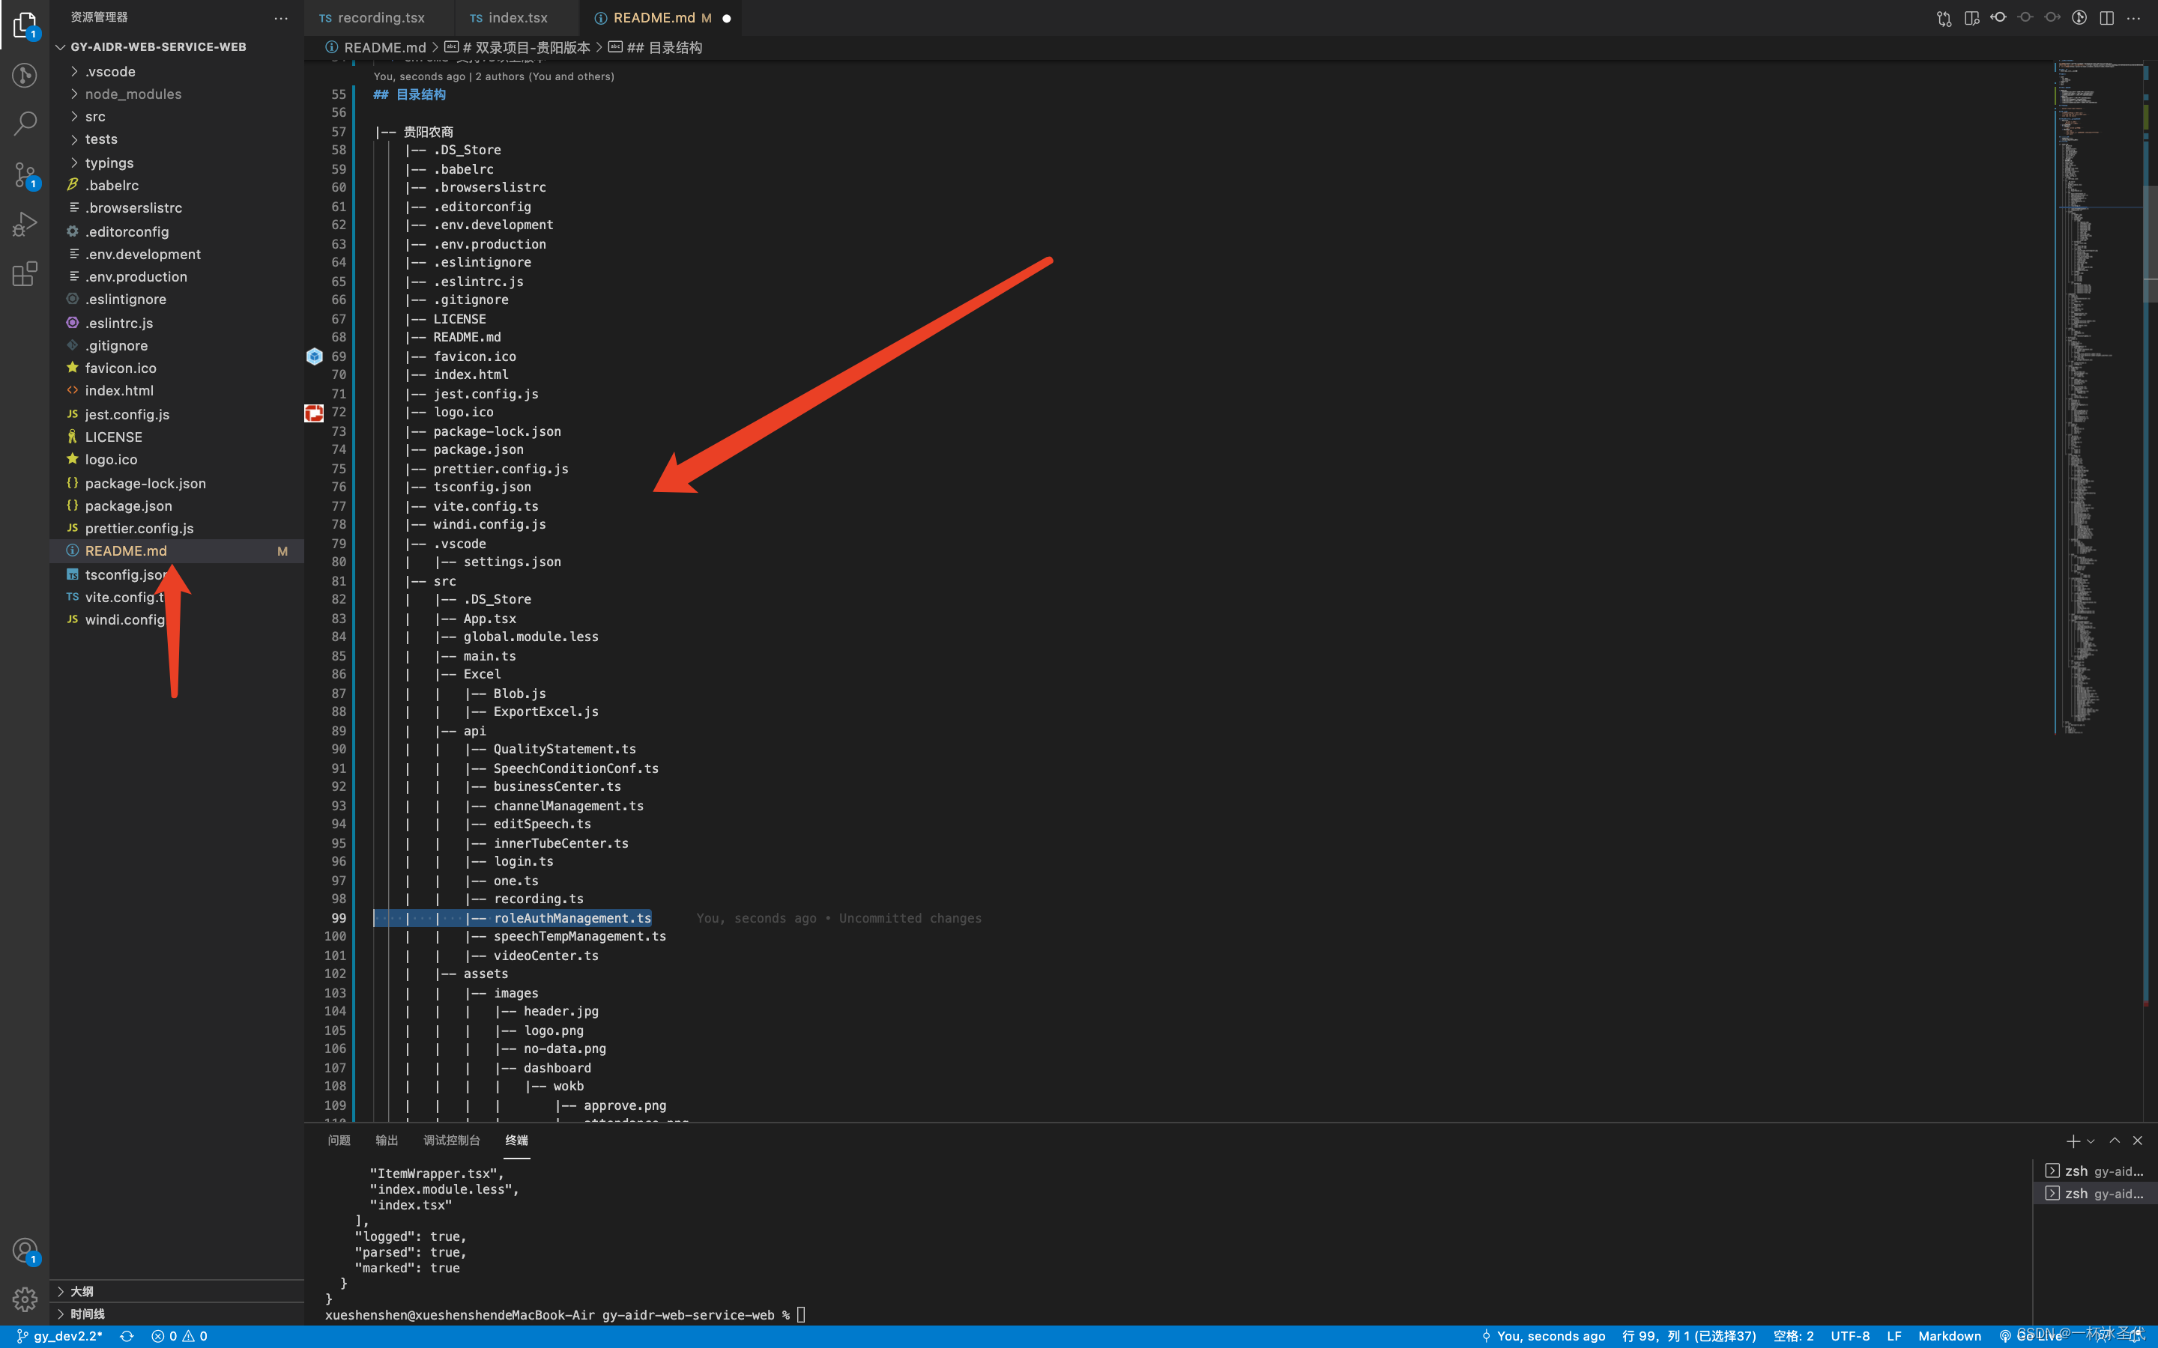
Task: Open the Run and Debug view
Action: [x=25, y=224]
